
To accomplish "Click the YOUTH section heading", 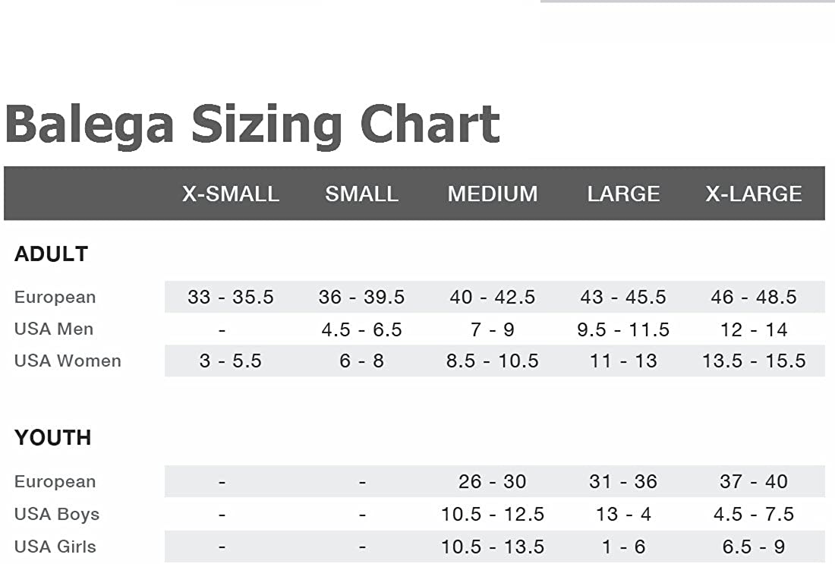I will [x=52, y=438].
